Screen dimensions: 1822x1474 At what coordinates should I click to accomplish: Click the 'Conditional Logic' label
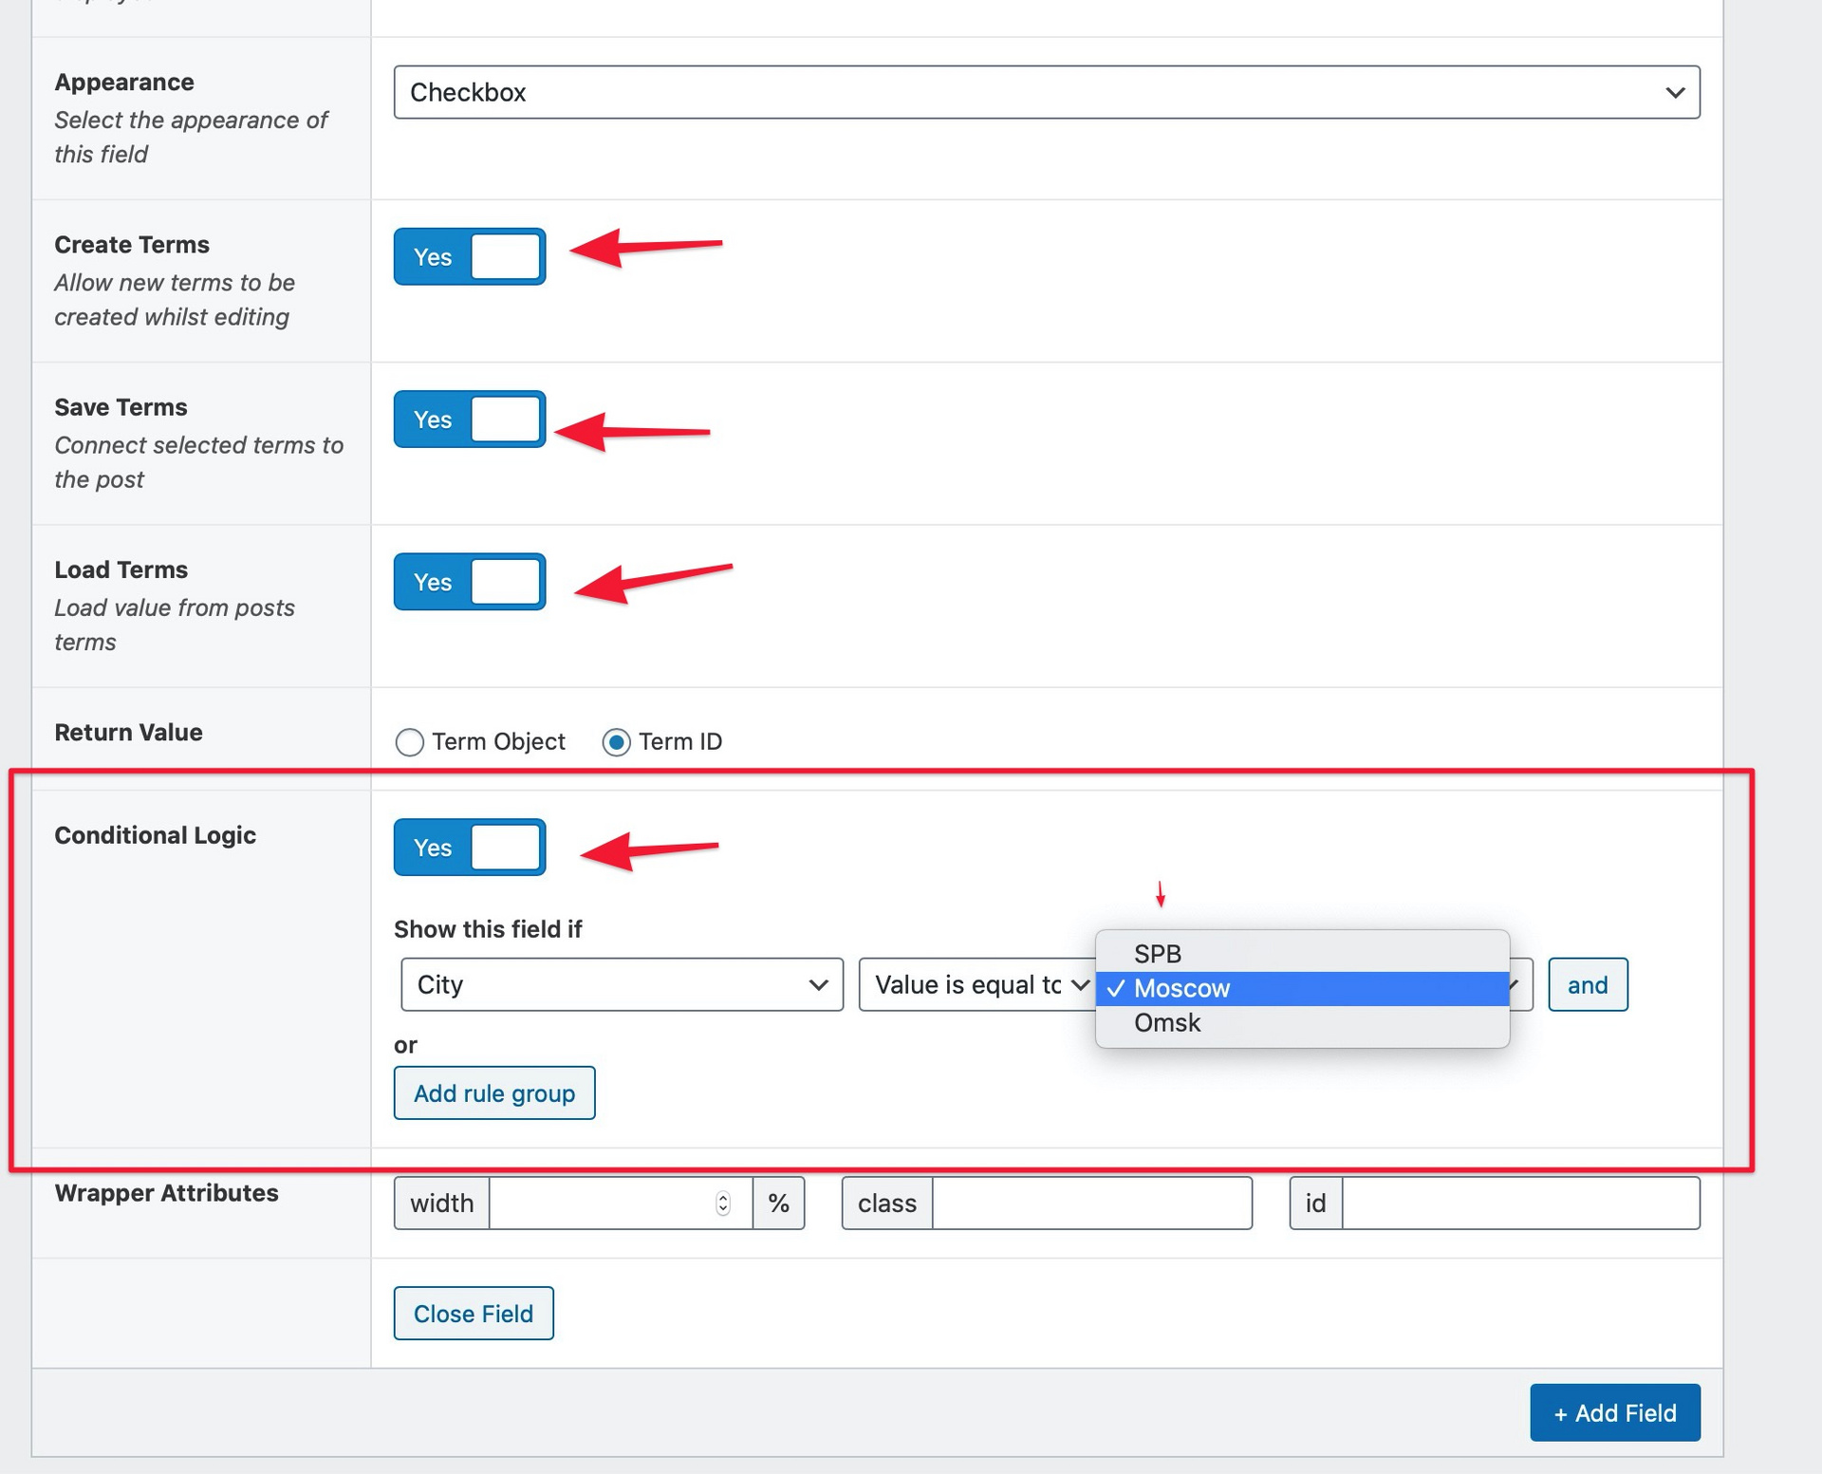(x=155, y=834)
